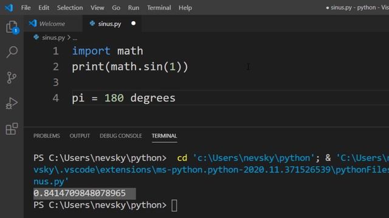Viewport: 389px width, 218px height.
Task: Switch to the OUTPUT panel tab
Action: point(80,136)
